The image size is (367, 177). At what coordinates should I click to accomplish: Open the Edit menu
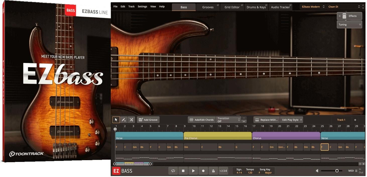pyautogui.click(x=123, y=7)
